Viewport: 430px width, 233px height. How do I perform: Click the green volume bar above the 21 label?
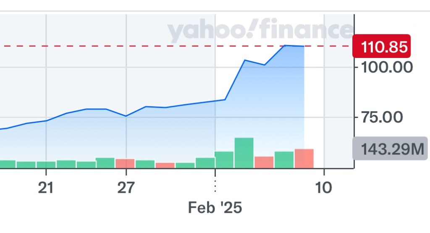pos(46,165)
